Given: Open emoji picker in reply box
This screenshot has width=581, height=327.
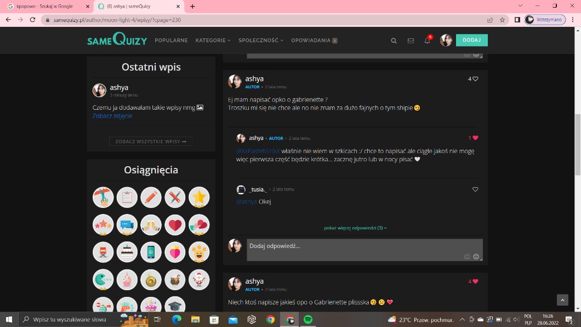Looking at the screenshot, I should [x=476, y=256].
